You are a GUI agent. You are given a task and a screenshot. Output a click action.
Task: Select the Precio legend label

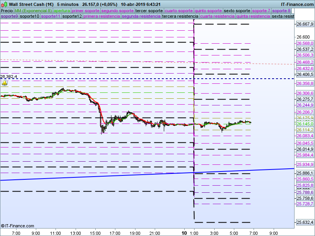coord(7,11)
